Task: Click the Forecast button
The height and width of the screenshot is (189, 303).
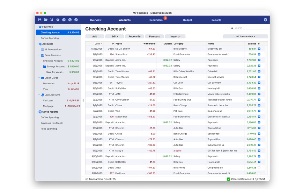Action: click(155, 36)
